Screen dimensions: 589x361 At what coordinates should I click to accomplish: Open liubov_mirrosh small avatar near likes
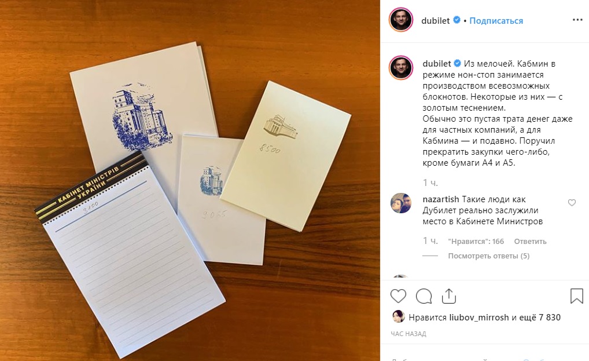coord(398,317)
